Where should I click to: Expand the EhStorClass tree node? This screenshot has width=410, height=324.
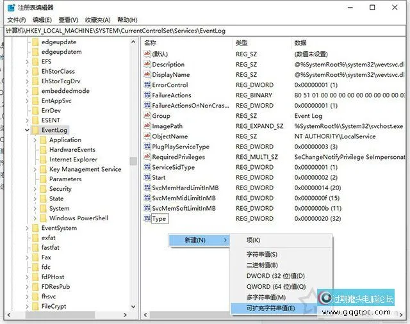point(27,71)
